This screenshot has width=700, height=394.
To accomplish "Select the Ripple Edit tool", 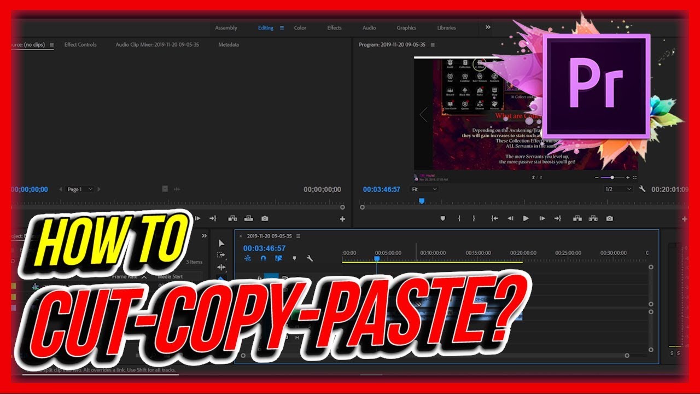I will pyautogui.click(x=221, y=267).
